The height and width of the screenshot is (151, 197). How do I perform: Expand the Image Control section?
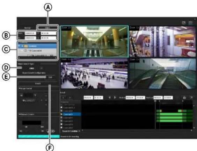pyautogui.click(x=25, y=88)
